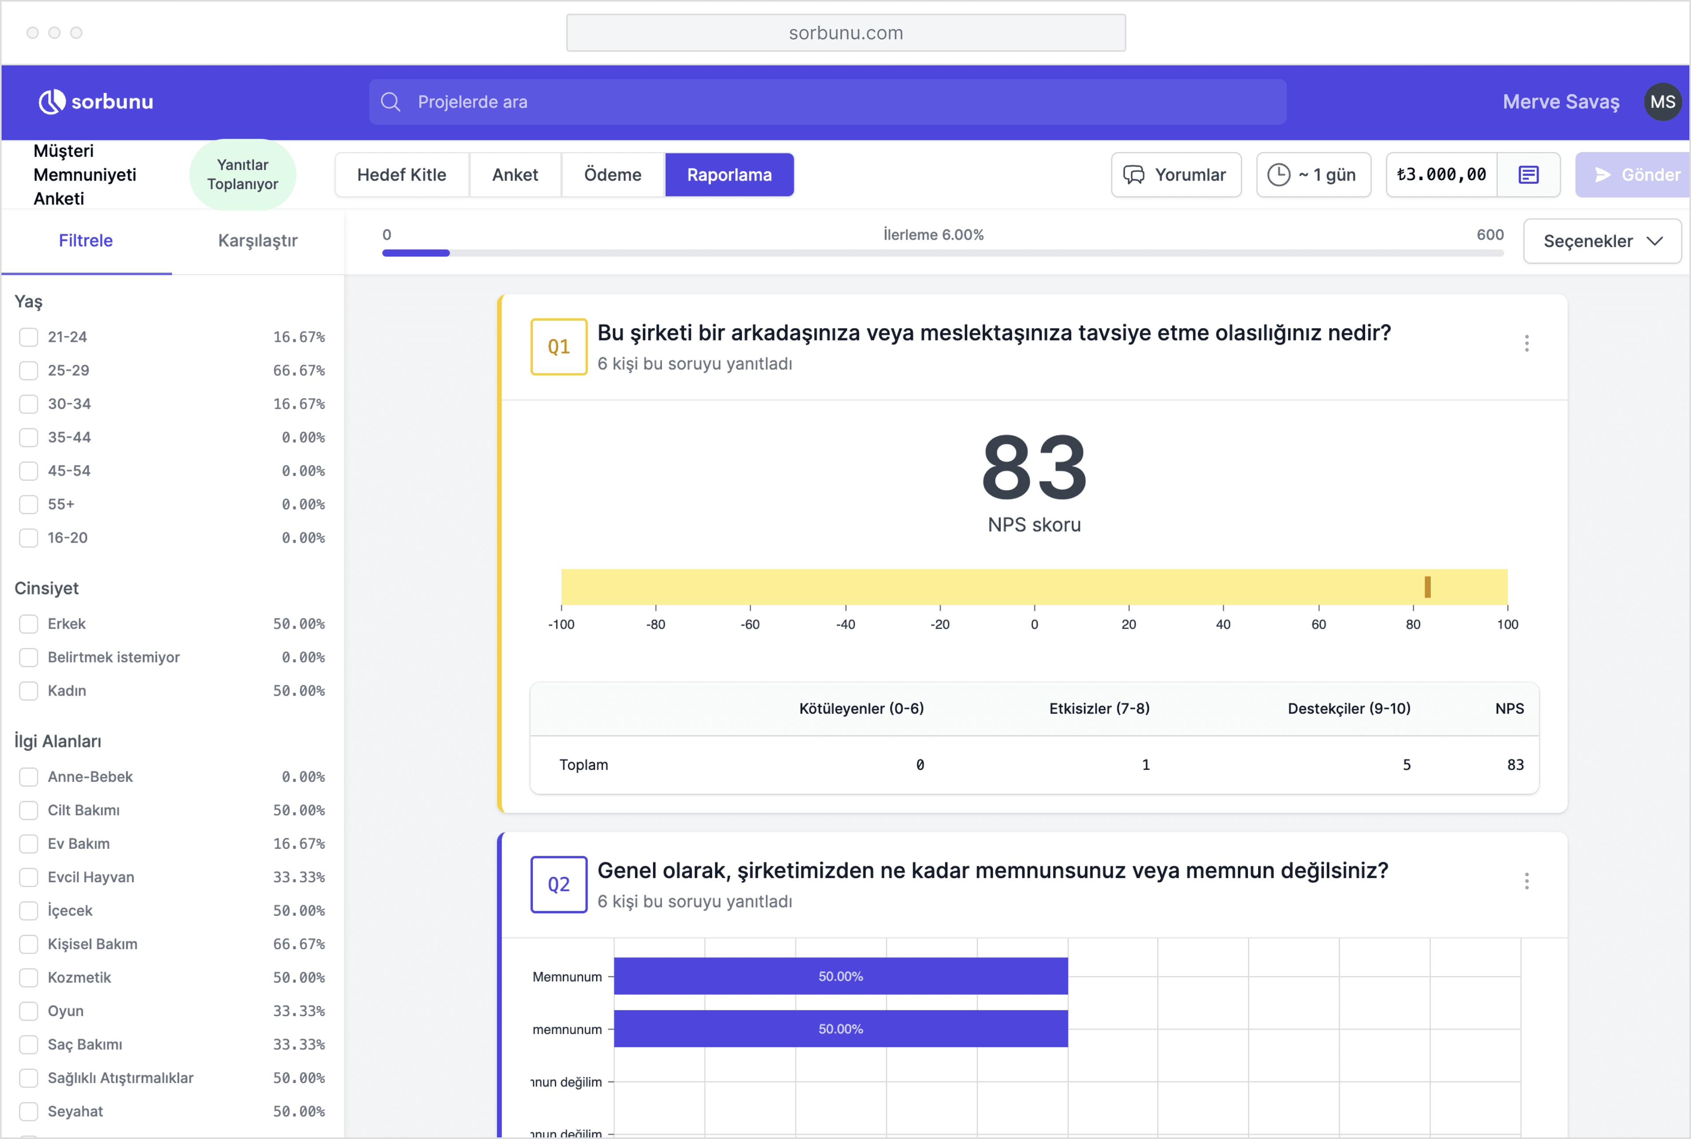1691x1139 pixels.
Task: Click the Yanıtlar Toplanıyor status badge
Action: point(243,174)
